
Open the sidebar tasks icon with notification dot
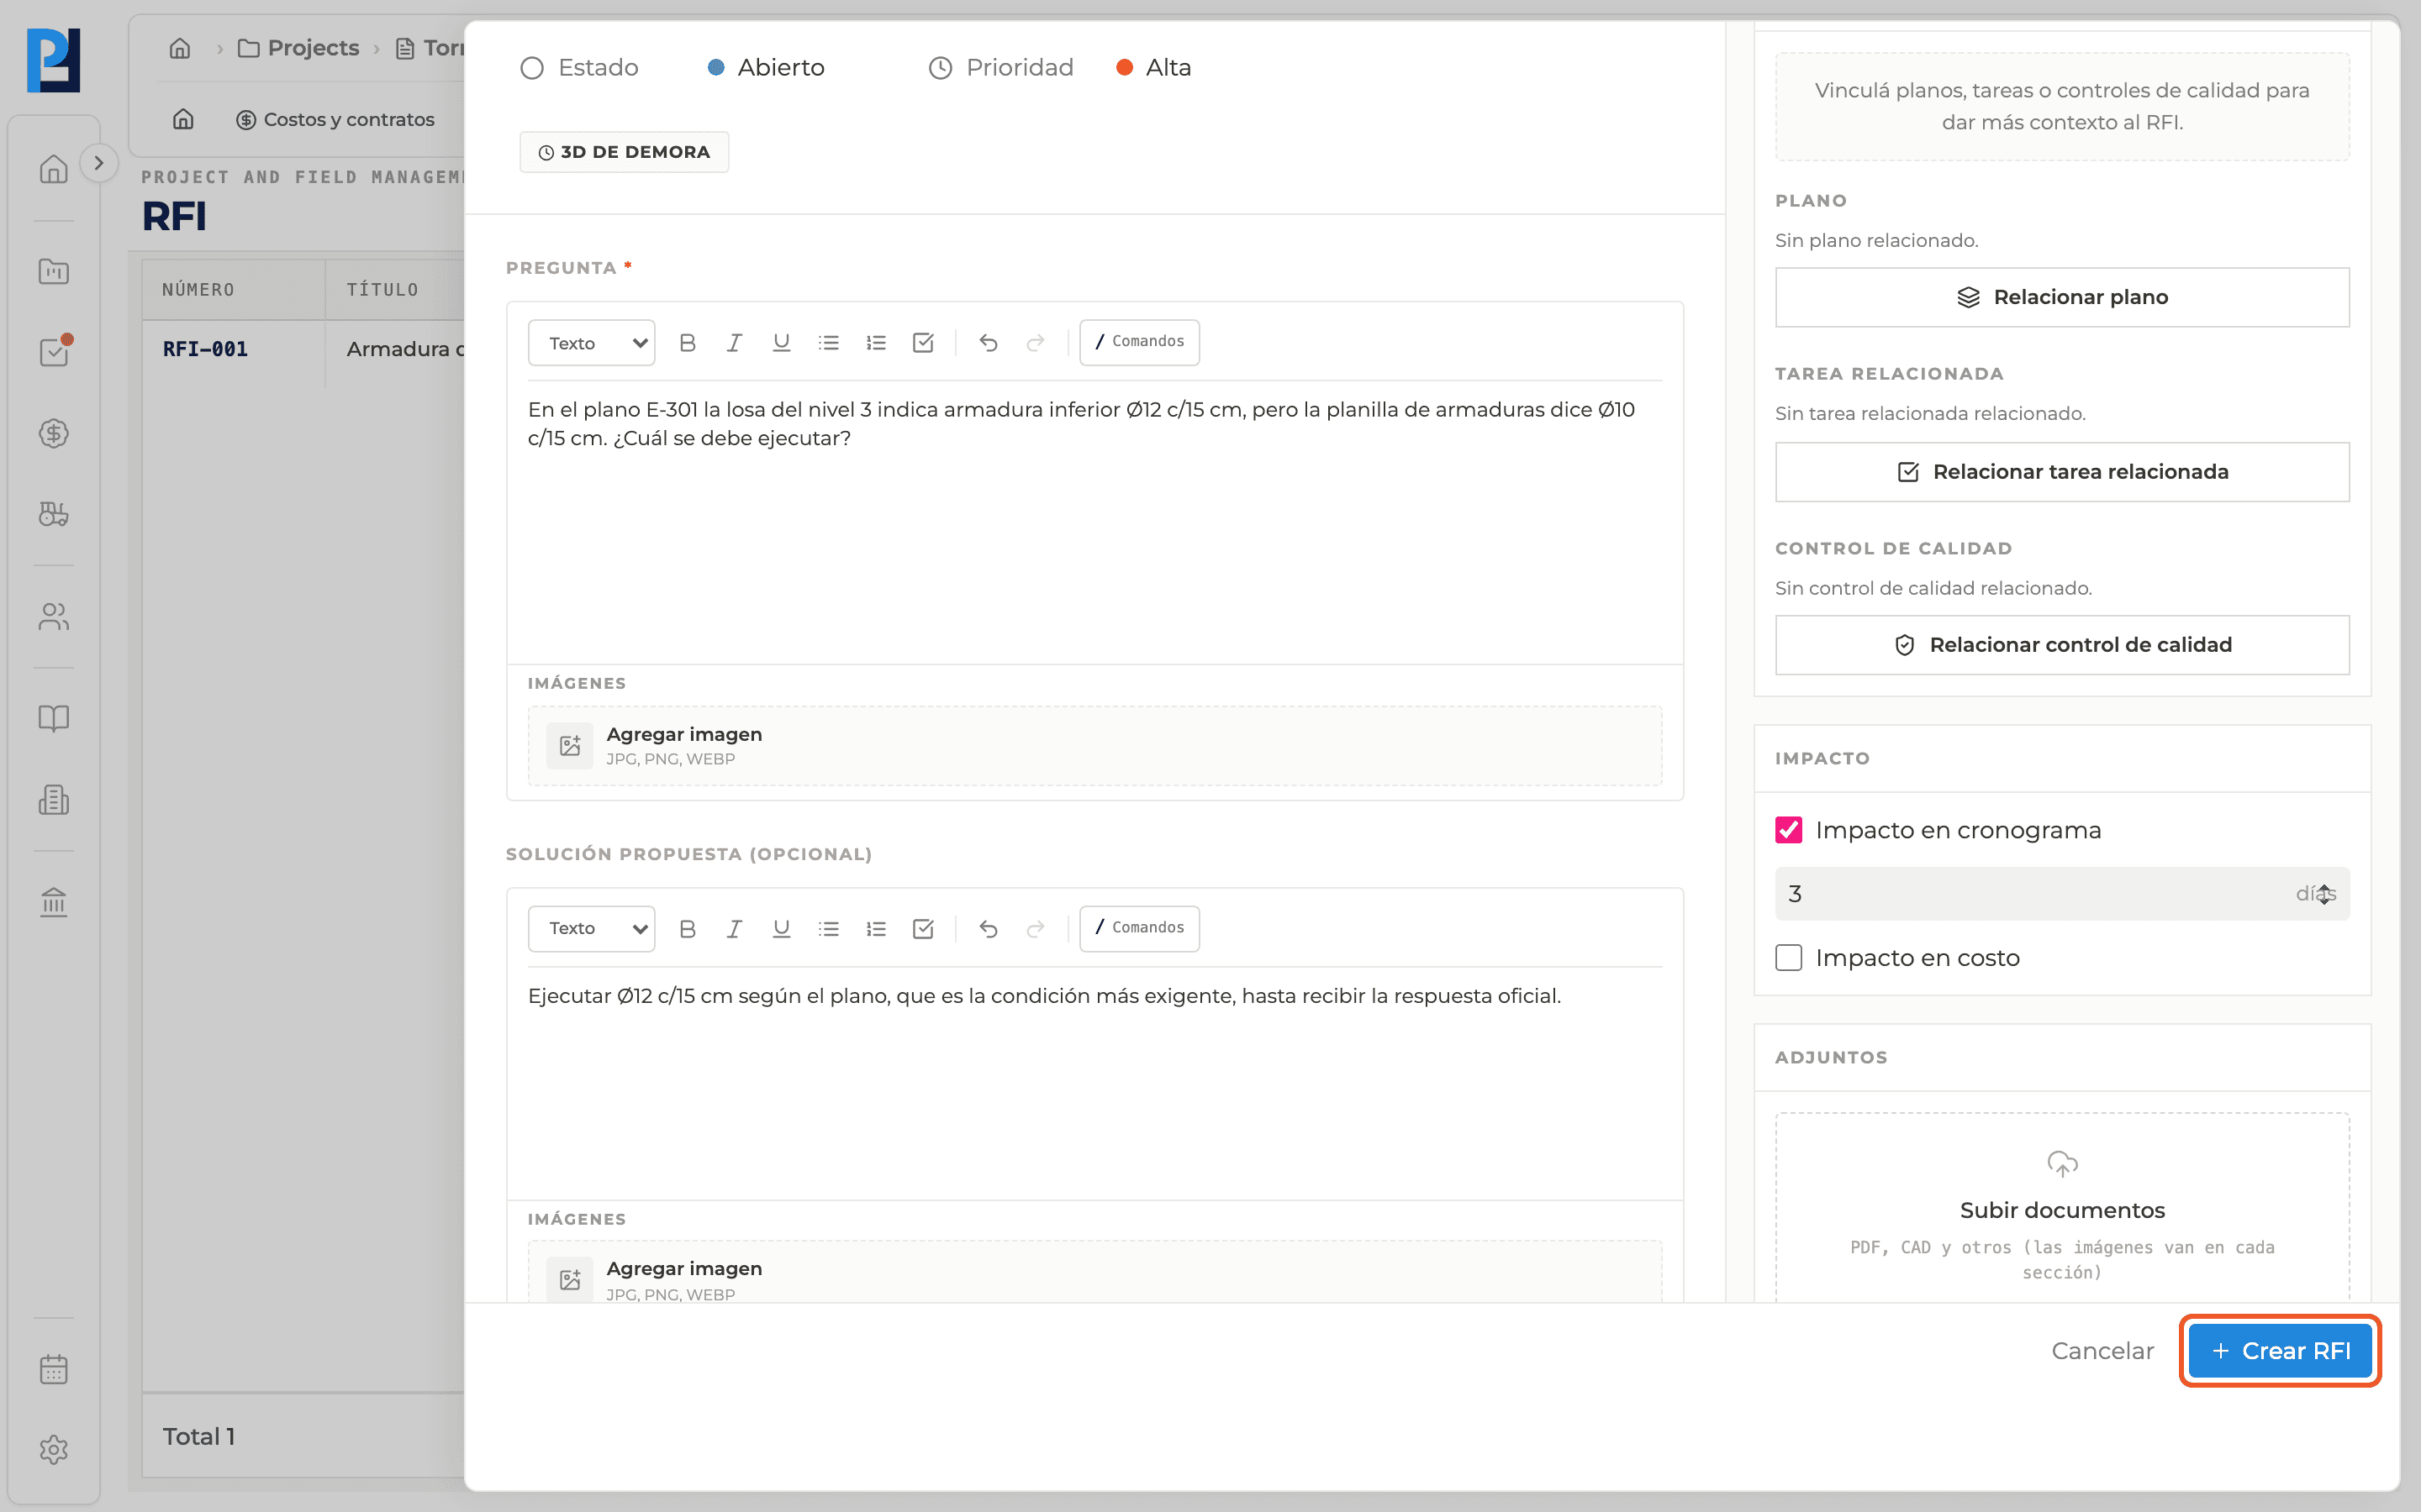click(54, 352)
